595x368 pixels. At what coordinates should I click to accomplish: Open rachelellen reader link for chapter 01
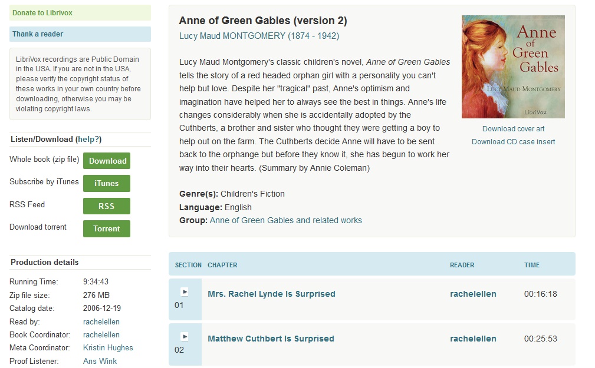[473, 294]
